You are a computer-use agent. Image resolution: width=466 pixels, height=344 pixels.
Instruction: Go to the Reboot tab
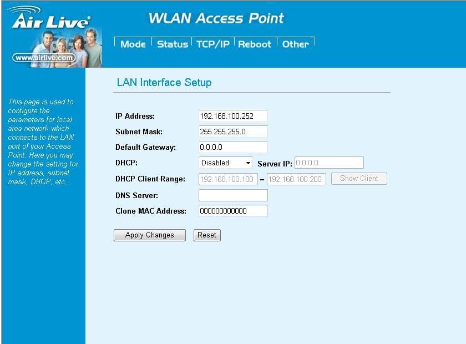(255, 44)
